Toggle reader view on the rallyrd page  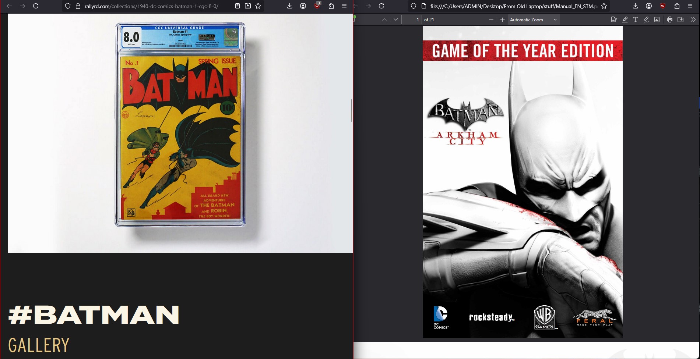coord(238,6)
